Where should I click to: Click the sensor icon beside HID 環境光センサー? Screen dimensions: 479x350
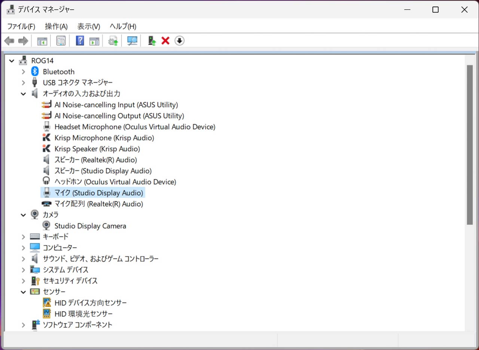tap(46, 313)
